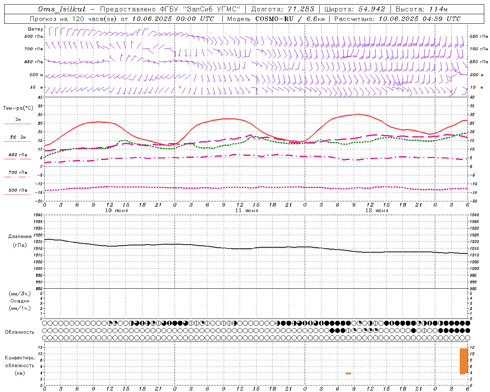Click the Ветер panel label

(x=35, y=29)
